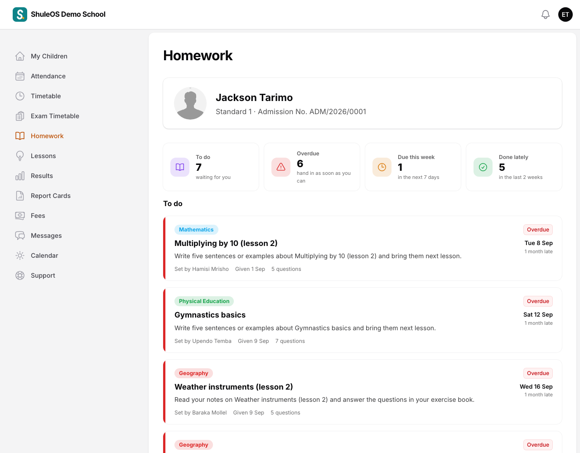Click the Timetable clock icon
Viewport: 580px width, 453px height.
(20, 96)
